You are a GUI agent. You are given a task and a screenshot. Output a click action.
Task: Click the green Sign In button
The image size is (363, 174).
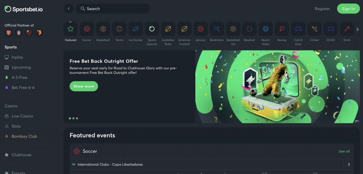coord(348,9)
